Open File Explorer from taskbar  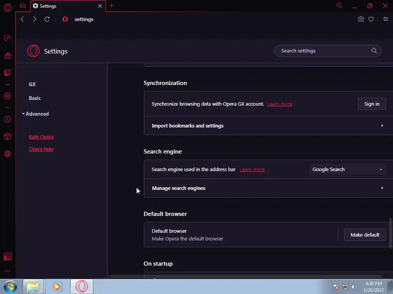pyautogui.click(x=33, y=286)
